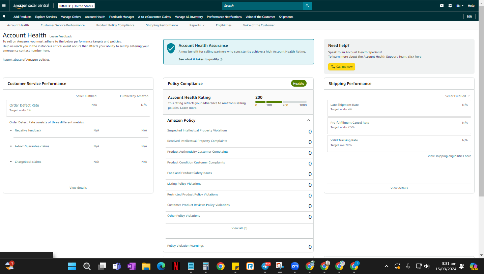
Task: Open Sticky Notes from taskbar
Action: click(x=235, y=267)
